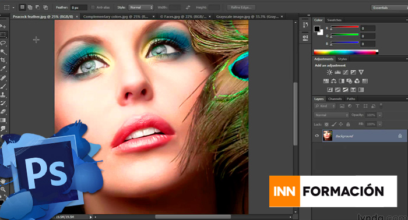Image resolution: width=408 pixels, height=220 pixels.
Task: Switch to the Styles tab
Action: pos(342,59)
